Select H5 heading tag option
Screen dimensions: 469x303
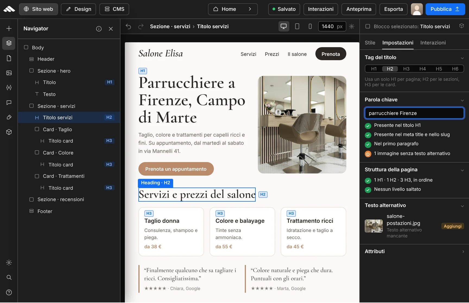coord(439,69)
